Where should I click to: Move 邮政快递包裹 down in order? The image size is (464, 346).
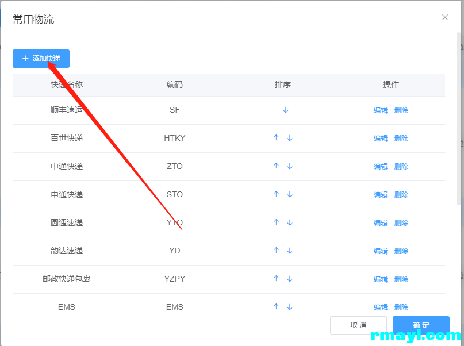(290, 279)
